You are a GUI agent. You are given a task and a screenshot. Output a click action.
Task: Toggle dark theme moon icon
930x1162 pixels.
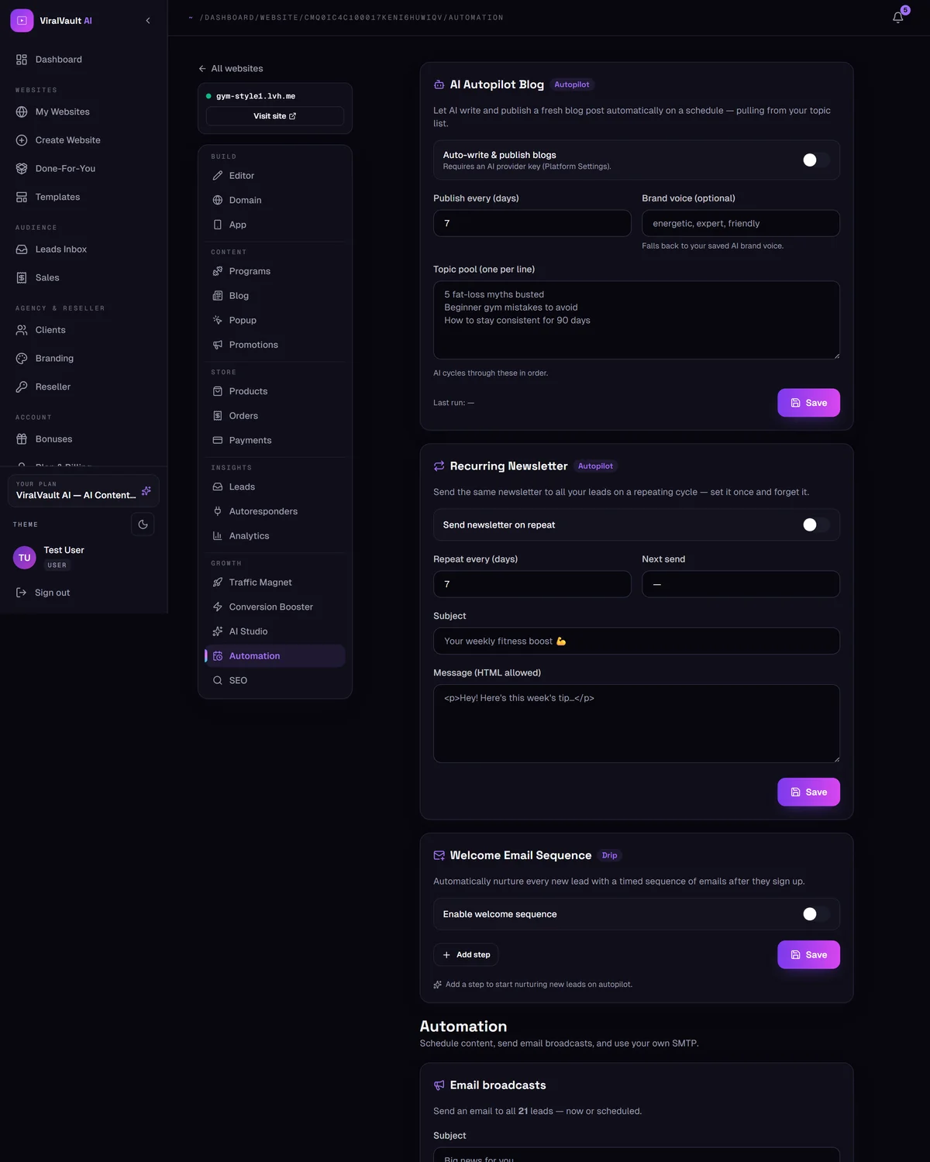143,524
